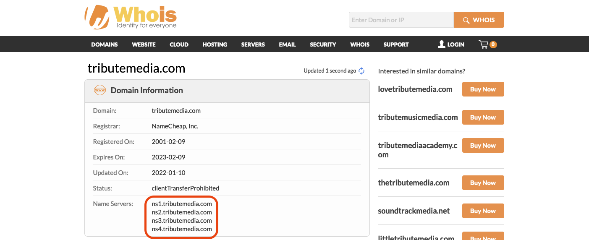Image resolution: width=589 pixels, height=240 pixels.
Task: Buy Now for lovetributemedia.com
Action: point(483,89)
